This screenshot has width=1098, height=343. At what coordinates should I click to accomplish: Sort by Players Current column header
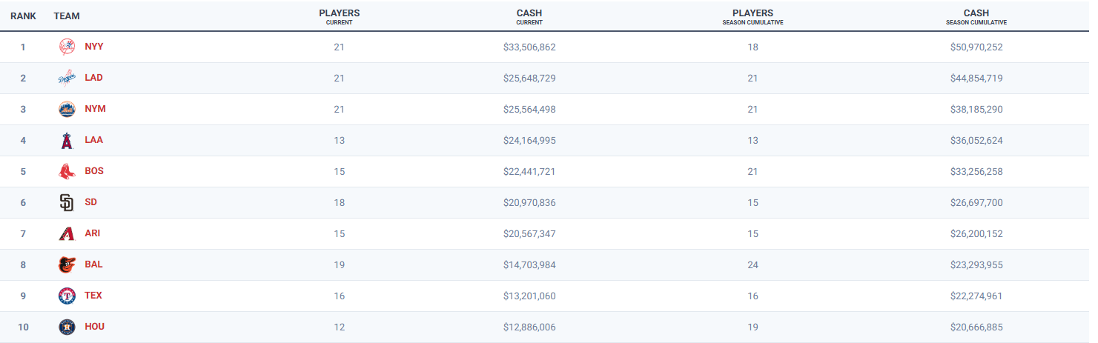[x=339, y=16]
